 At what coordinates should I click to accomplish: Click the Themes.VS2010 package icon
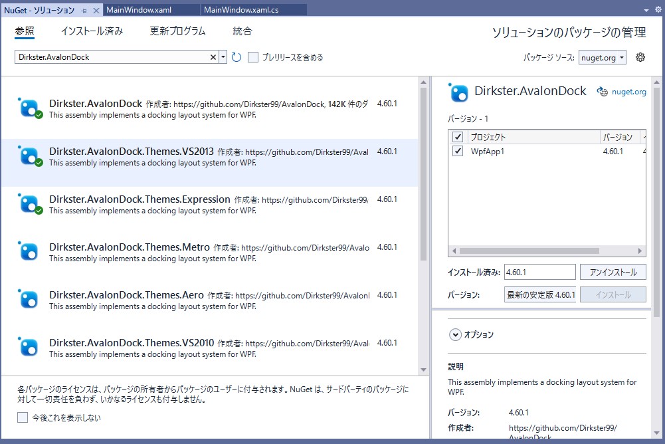point(29,348)
